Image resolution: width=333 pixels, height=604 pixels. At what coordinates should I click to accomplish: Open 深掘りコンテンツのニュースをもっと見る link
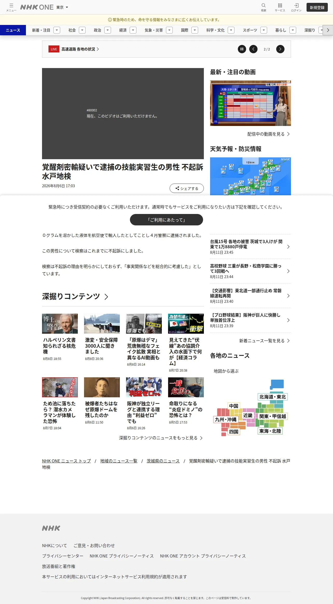point(161,438)
